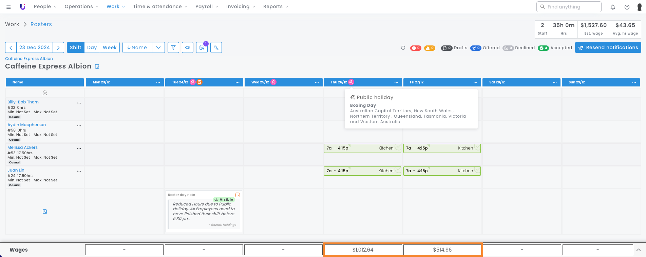Open the Payroll menu dropdown
The width and height of the screenshot is (646, 257).
point(207,6)
